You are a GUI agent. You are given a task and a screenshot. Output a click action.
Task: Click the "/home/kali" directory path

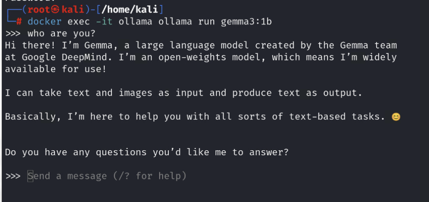pyautogui.click(x=129, y=10)
